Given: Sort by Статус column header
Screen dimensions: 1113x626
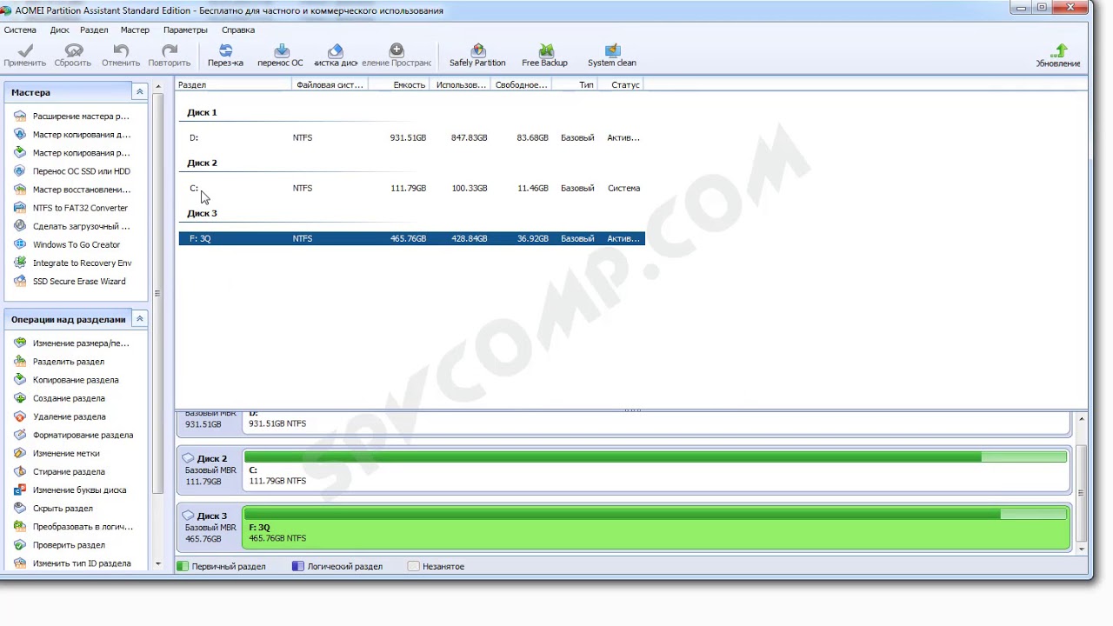Looking at the screenshot, I should pos(621,84).
